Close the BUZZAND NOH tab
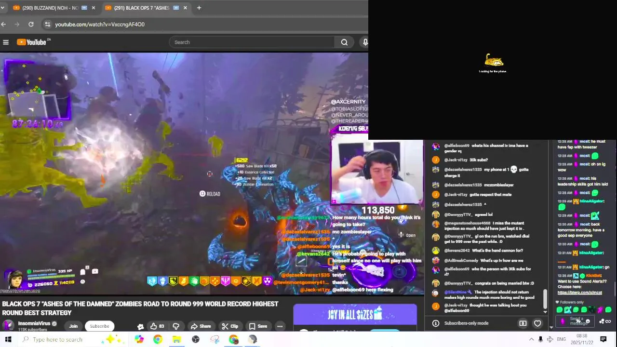Screen dimensions: 617x347 click(93, 8)
